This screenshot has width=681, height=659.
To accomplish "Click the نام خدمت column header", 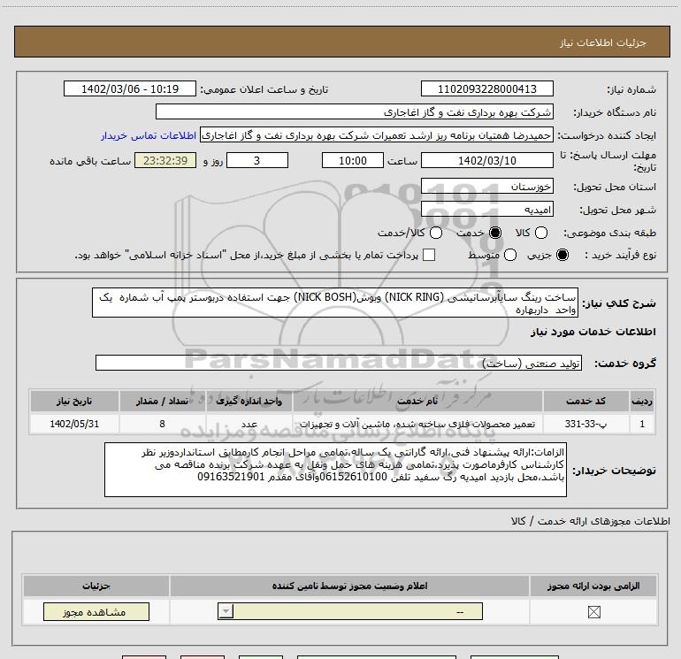I will 417,401.
